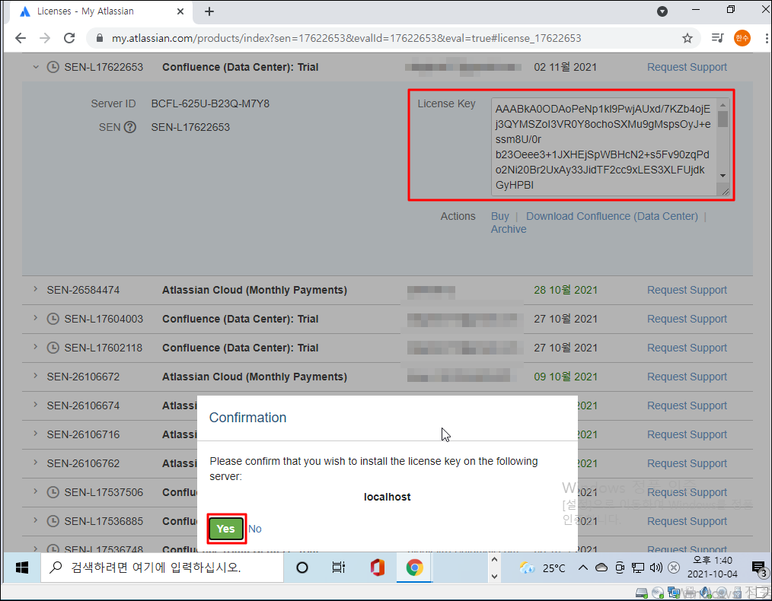Image resolution: width=772 pixels, height=601 pixels.
Task: Open Cortana circle icon on taskbar
Action: [302, 568]
